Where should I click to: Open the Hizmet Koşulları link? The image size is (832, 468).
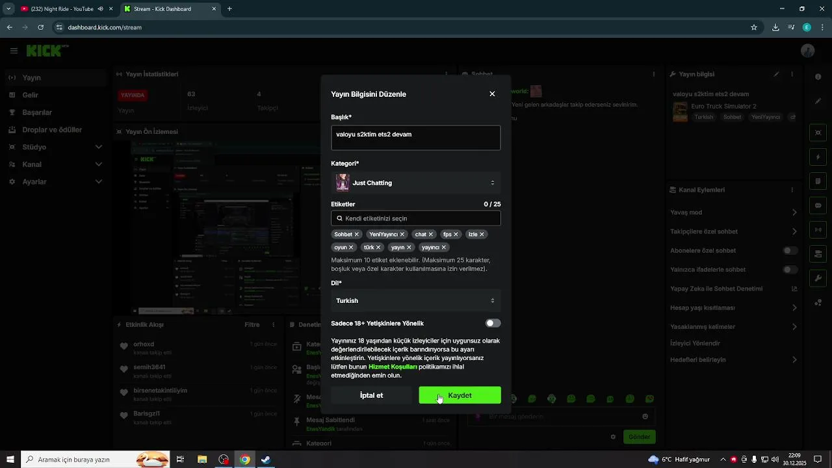(x=393, y=367)
